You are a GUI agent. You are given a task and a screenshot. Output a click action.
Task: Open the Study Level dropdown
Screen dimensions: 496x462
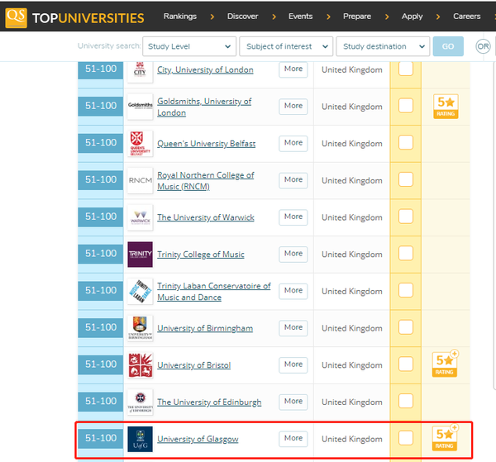pyautogui.click(x=189, y=46)
